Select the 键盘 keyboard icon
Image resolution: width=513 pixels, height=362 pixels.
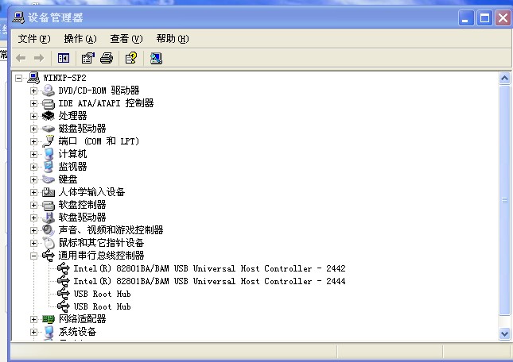tap(49, 179)
